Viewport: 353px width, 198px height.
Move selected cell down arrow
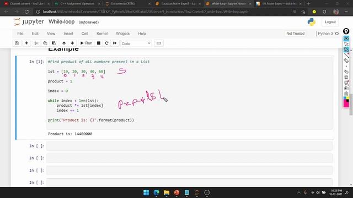(72, 43)
